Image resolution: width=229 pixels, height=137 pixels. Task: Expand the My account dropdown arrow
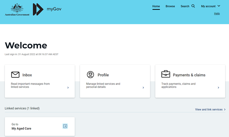(x=219, y=6)
